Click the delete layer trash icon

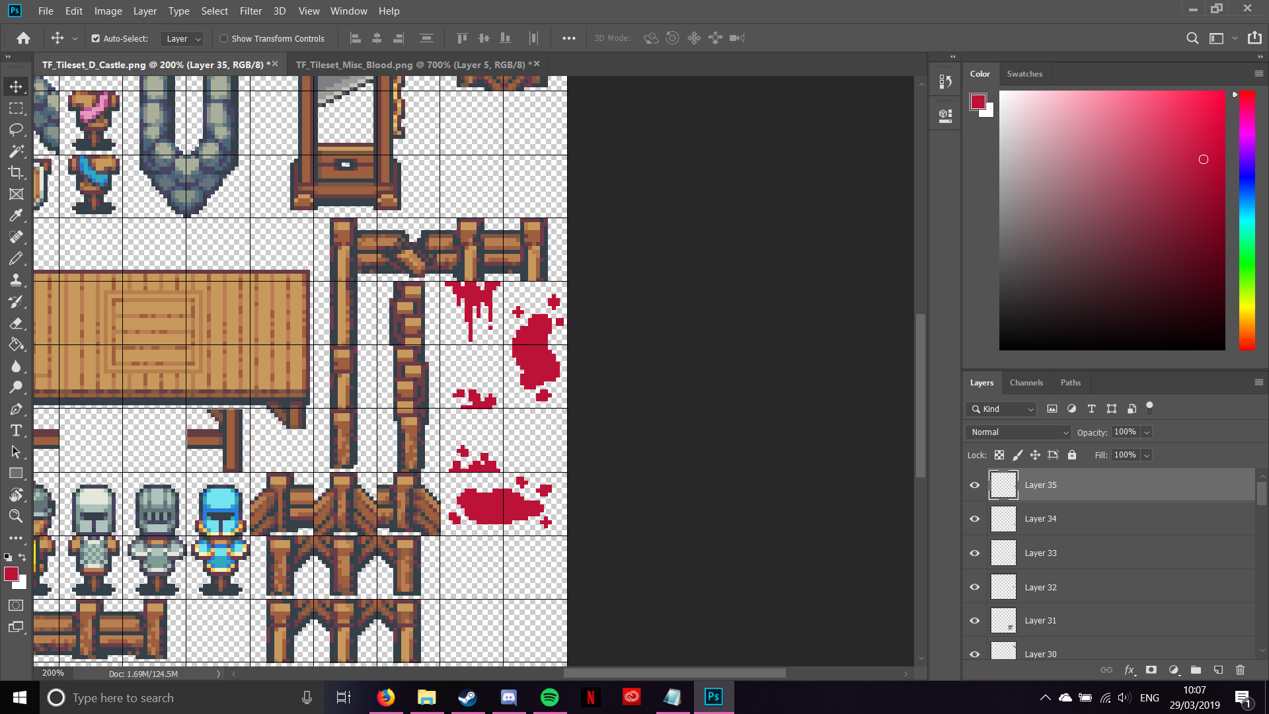1240,670
